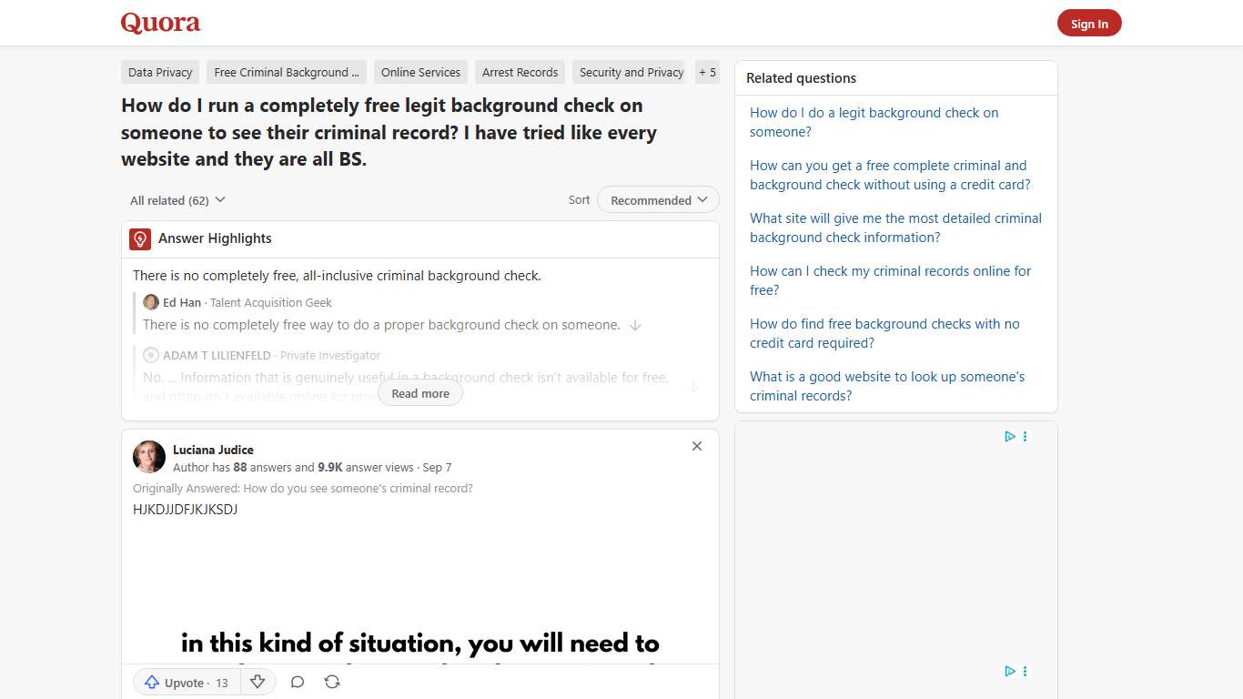Open comments on the answer

[x=298, y=681]
